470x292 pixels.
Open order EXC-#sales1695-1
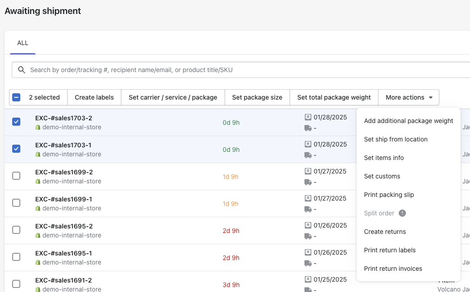64,253
